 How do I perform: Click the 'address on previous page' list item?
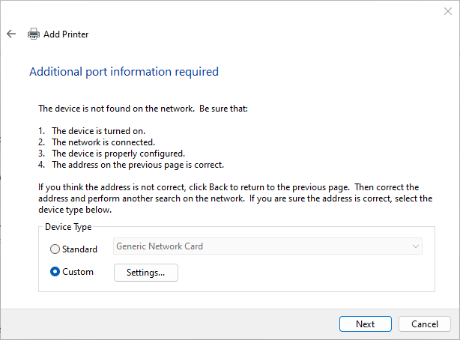[x=137, y=164]
